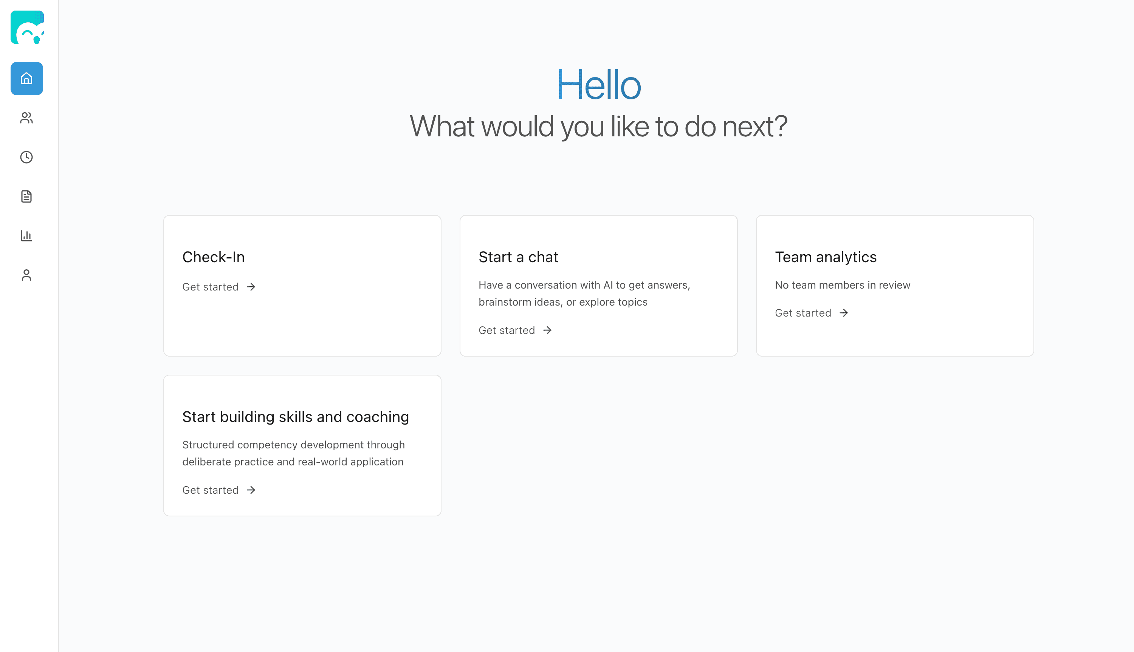Image resolution: width=1134 pixels, height=652 pixels.
Task: Open the Check-In card
Action: pyautogui.click(x=302, y=285)
